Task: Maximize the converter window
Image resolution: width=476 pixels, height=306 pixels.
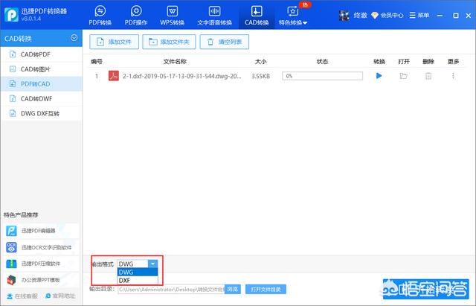Action: tap(456, 15)
